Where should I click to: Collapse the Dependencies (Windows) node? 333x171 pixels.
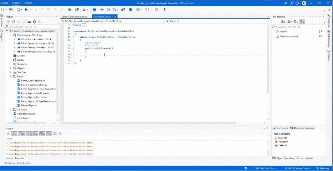click(x=11, y=35)
